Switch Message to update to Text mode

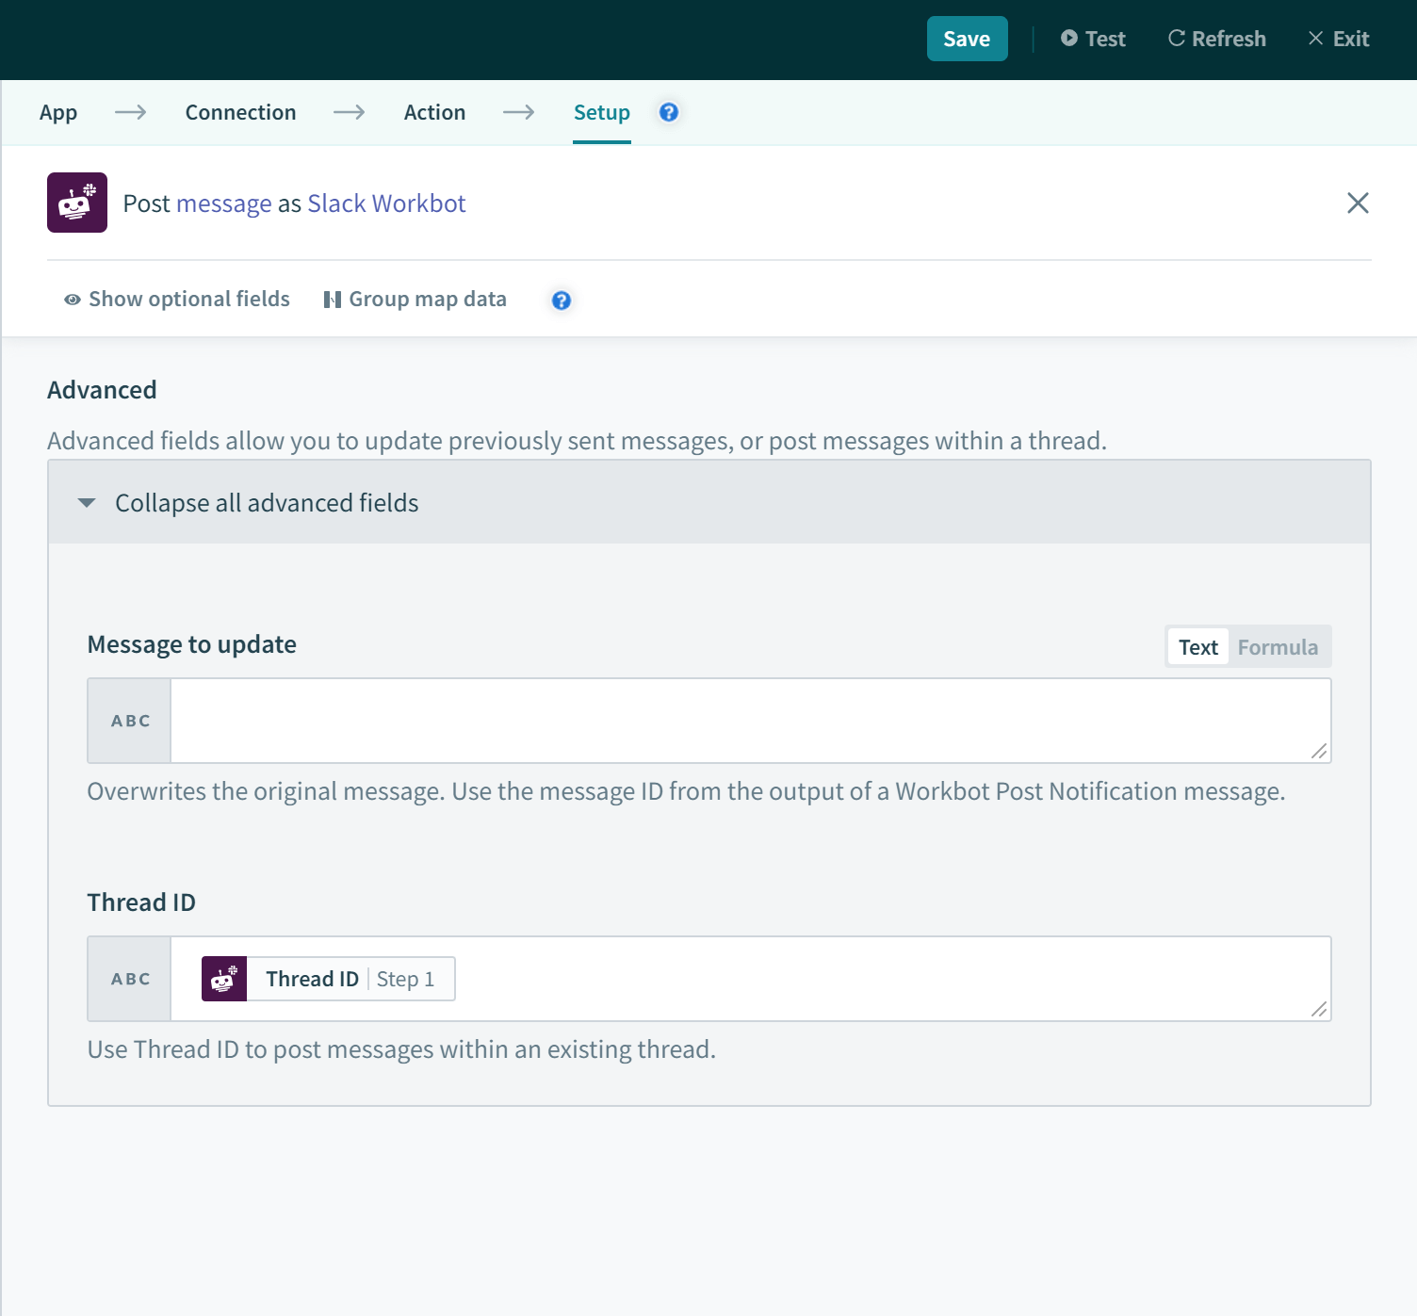(x=1197, y=647)
